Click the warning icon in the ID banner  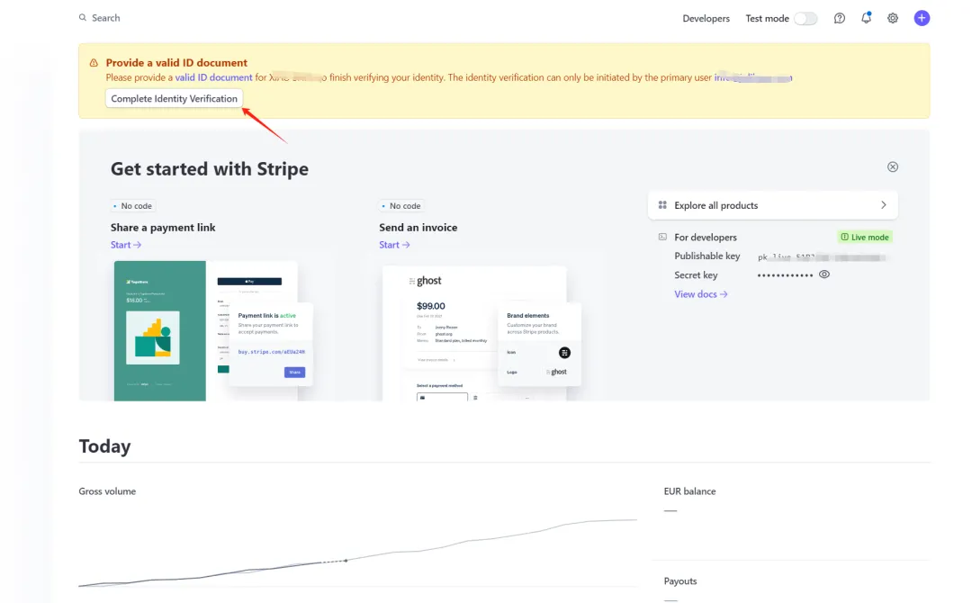coord(94,63)
